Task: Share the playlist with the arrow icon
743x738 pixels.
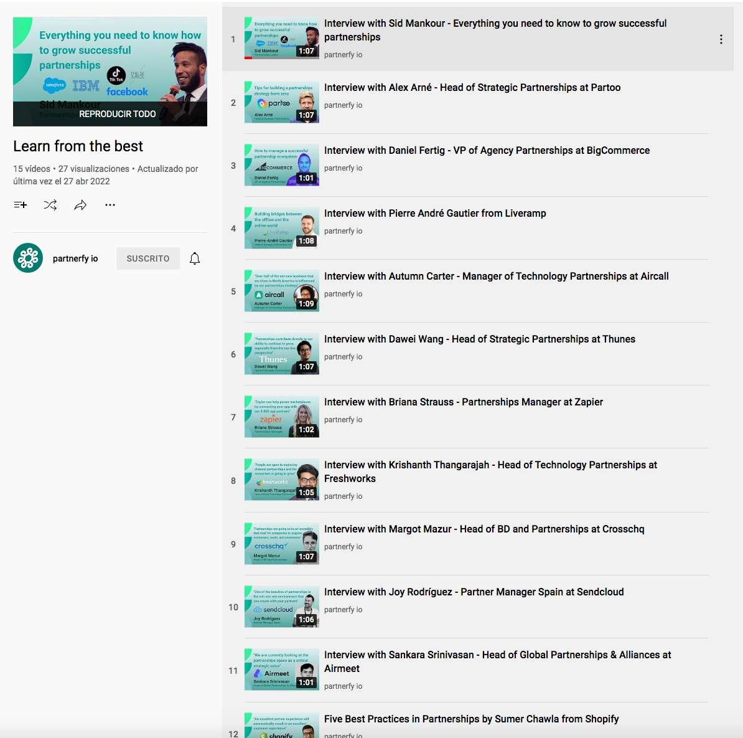Action: 80,205
